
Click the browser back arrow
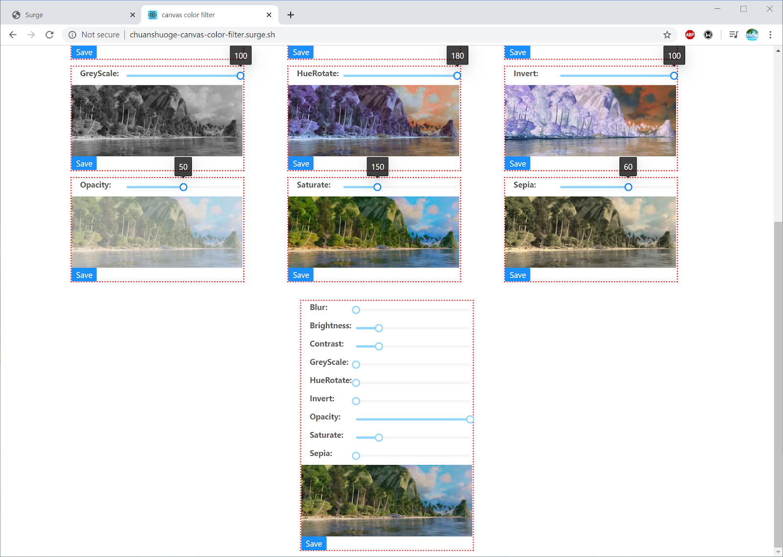(13, 34)
